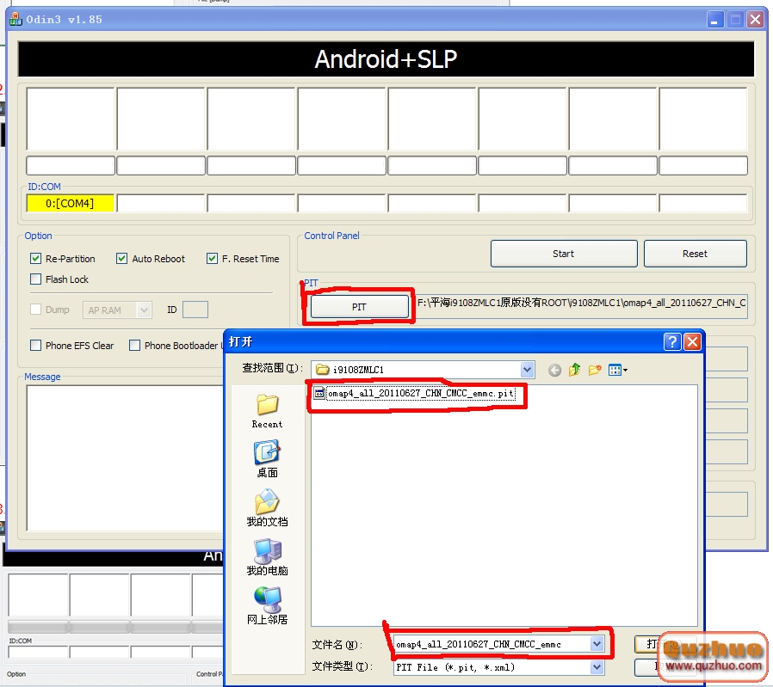773x687 pixels.
Task: Toggle the Auto Reboot checkbox
Action: click(121, 259)
